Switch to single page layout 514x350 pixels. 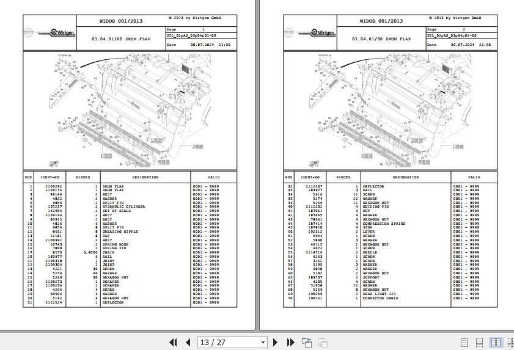(x=464, y=343)
